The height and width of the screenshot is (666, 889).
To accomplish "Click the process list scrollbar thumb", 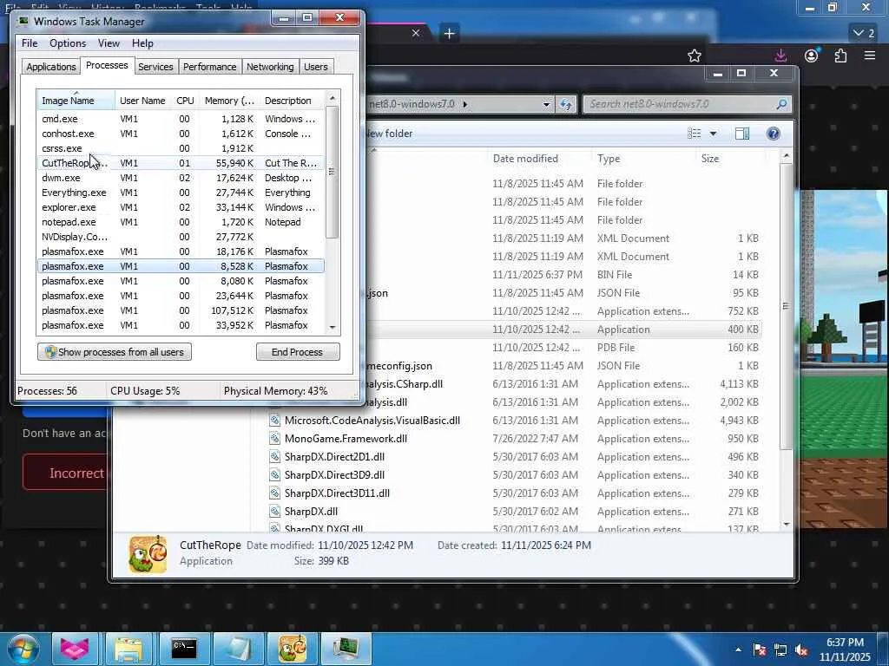I will click(x=333, y=173).
